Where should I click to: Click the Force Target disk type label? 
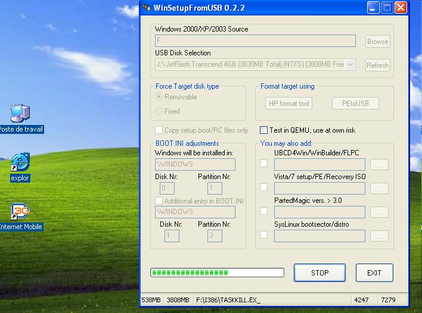[187, 86]
